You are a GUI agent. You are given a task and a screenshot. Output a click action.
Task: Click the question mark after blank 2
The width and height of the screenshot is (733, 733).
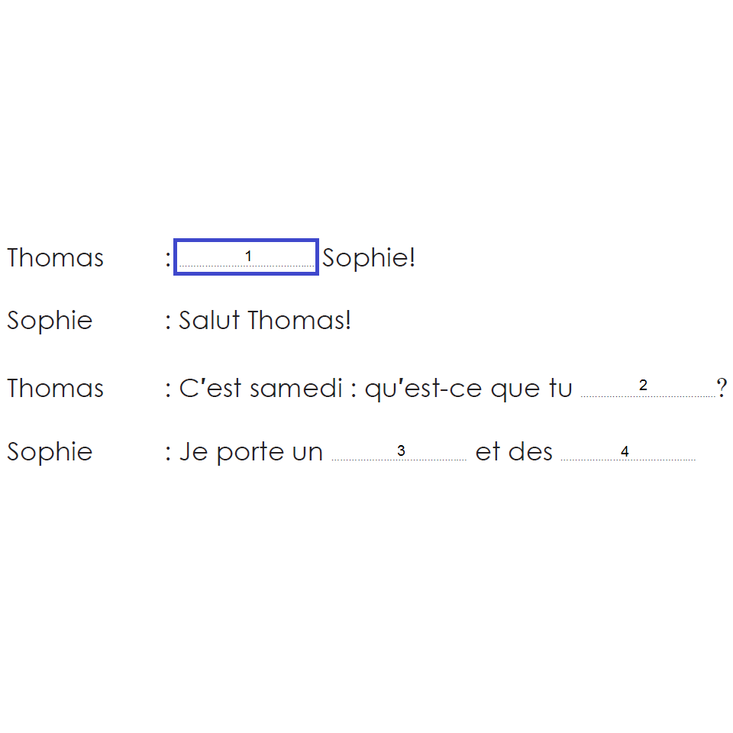pyautogui.click(x=722, y=389)
